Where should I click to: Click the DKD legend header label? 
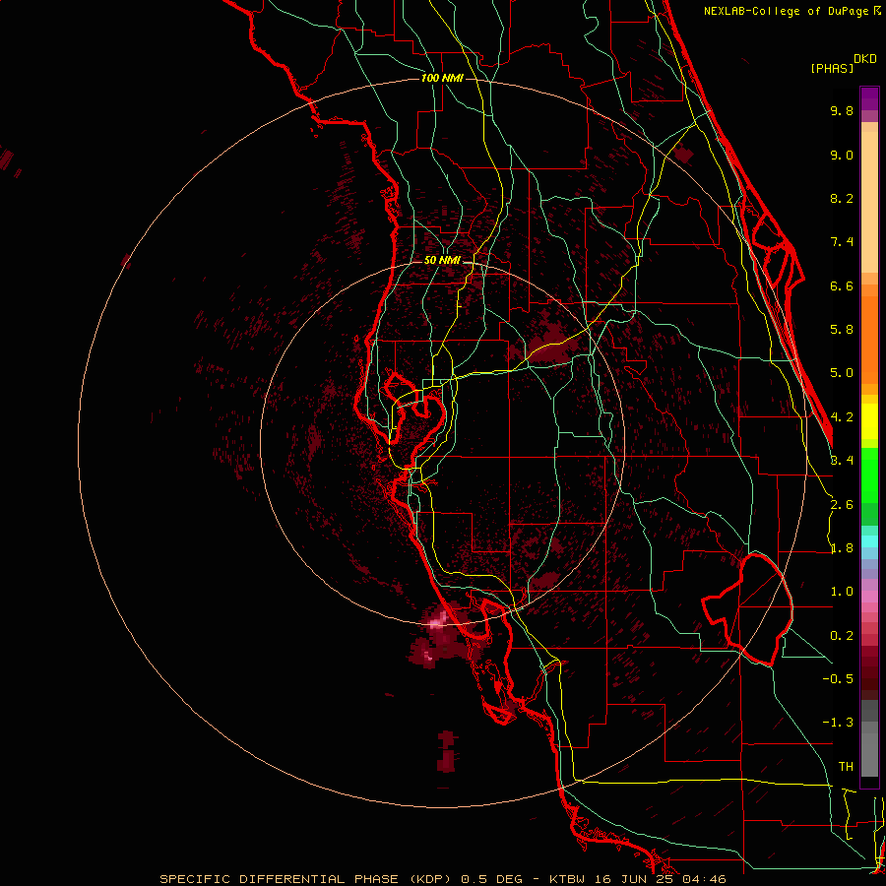865,59
